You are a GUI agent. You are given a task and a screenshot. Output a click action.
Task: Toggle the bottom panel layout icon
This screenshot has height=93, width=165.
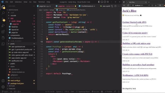[102, 2]
